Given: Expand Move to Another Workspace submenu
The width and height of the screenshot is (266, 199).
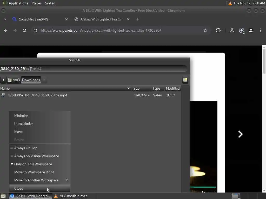Looking at the screenshot, I should click(x=40, y=180).
